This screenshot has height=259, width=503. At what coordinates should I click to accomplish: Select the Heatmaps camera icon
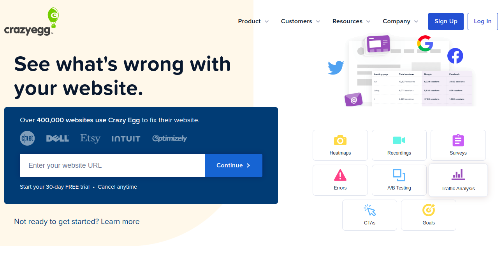coord(340,140)
